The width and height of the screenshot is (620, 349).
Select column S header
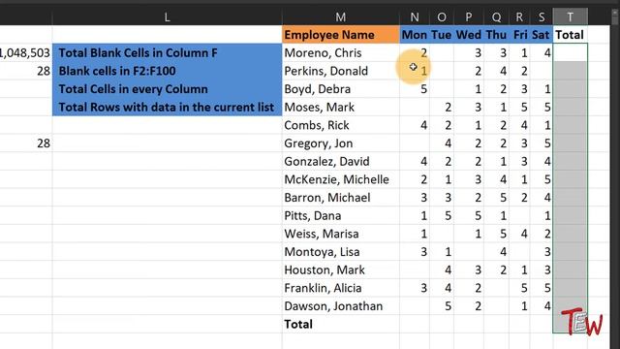[x=542, y=17]
